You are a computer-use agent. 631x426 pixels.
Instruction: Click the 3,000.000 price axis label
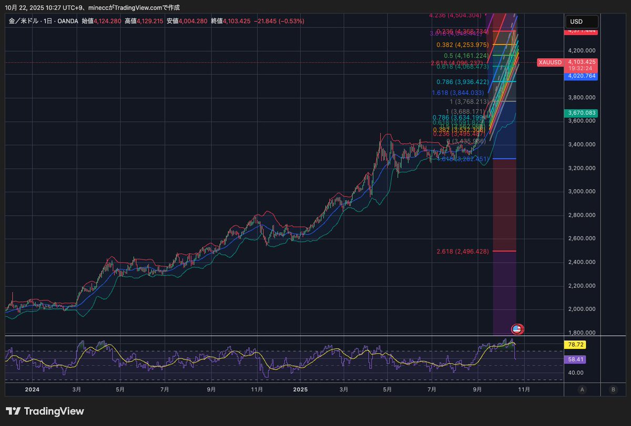tap(581, 191)
